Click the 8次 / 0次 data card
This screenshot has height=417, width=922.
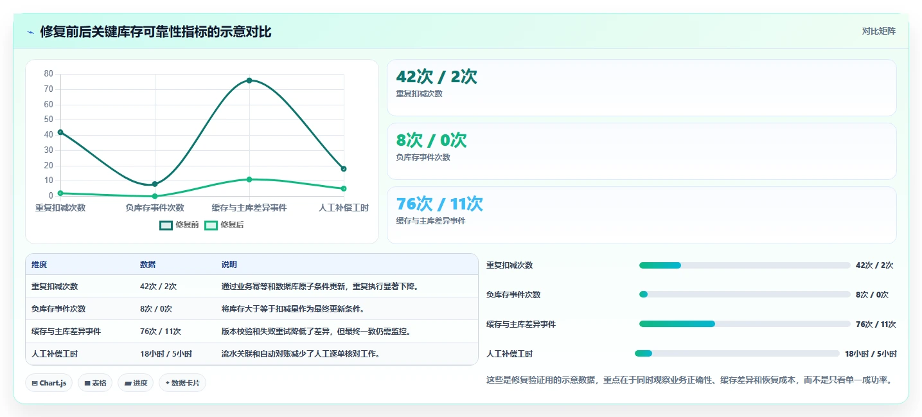641,151
